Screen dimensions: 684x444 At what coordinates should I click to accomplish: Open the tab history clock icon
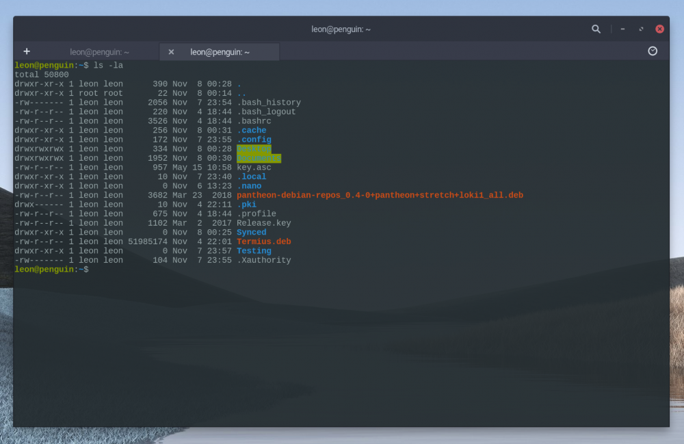coord(652,51)
